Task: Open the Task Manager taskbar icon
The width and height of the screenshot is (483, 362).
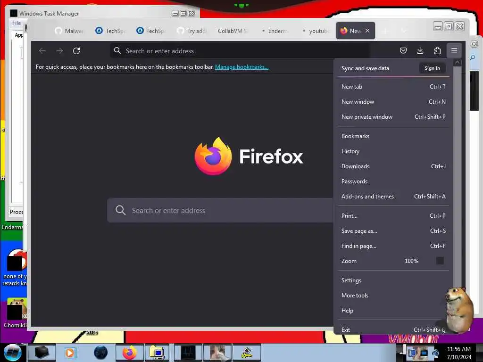Action: click(188, 353)
